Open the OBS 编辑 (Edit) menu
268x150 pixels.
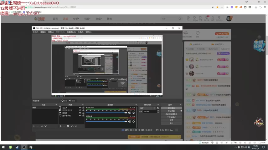tap(43, 32)
